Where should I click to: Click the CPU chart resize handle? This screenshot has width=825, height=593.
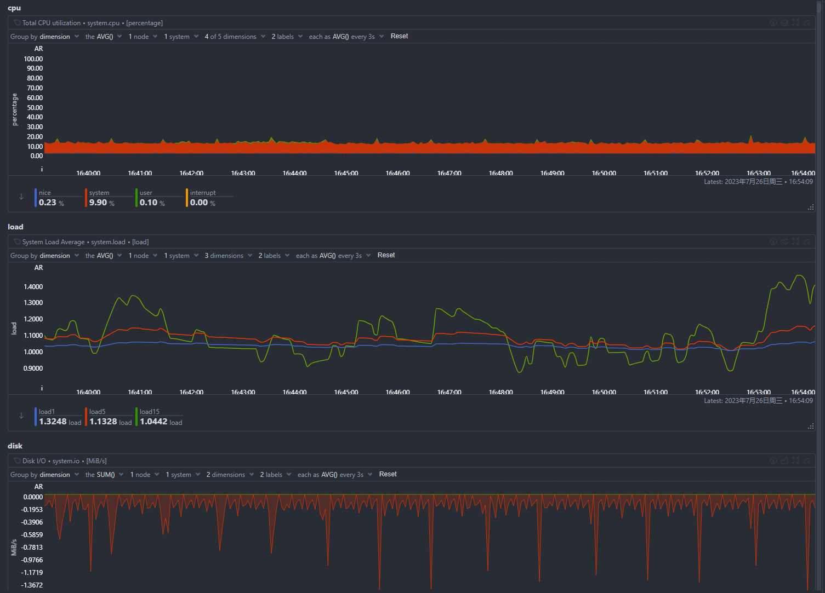[x=810, y=208]
